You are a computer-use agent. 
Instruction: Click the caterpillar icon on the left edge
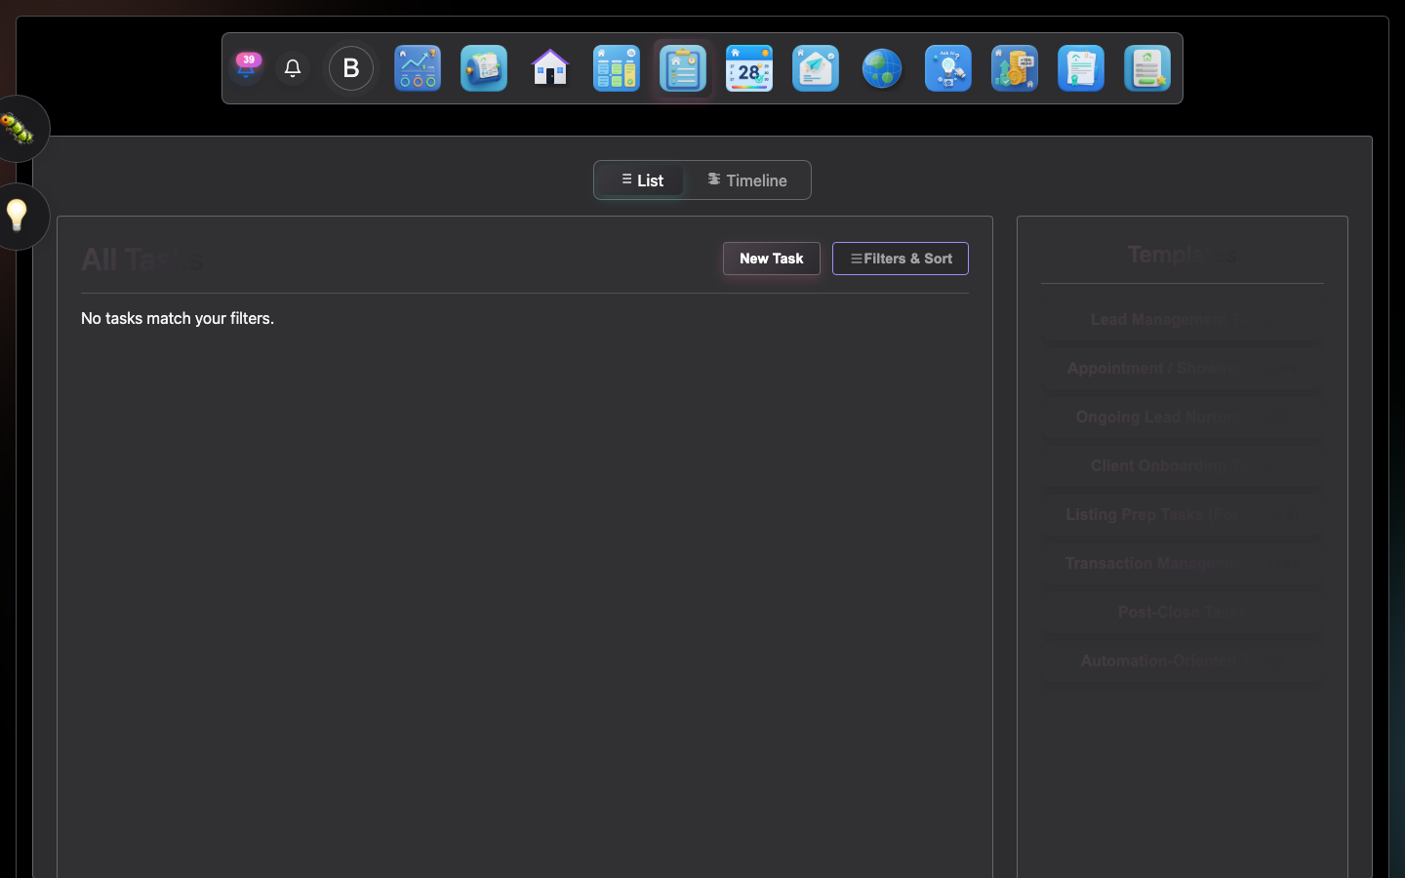[x=20, y=129]
